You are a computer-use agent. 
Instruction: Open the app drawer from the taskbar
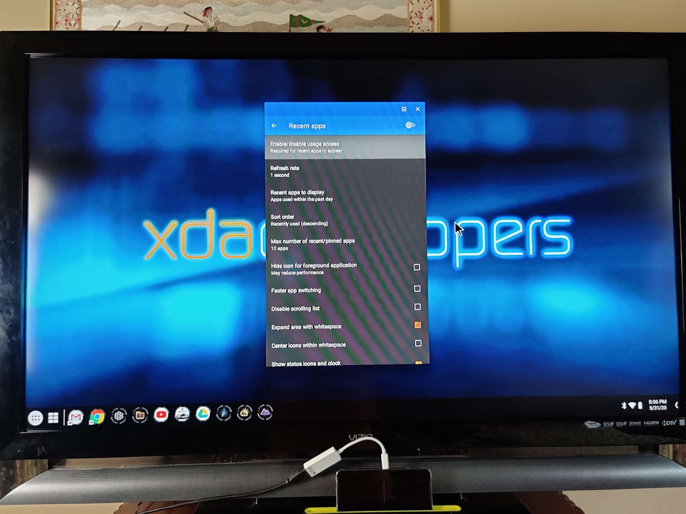tap(35, 418)
